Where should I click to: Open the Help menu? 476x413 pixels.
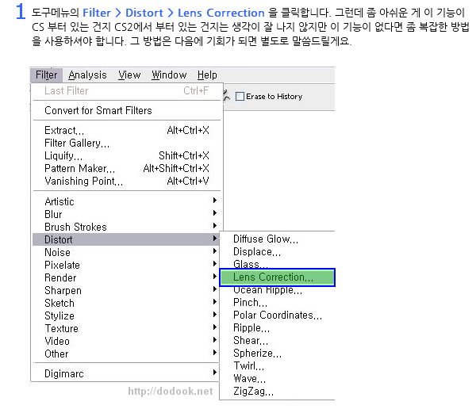tap(207, 75)
